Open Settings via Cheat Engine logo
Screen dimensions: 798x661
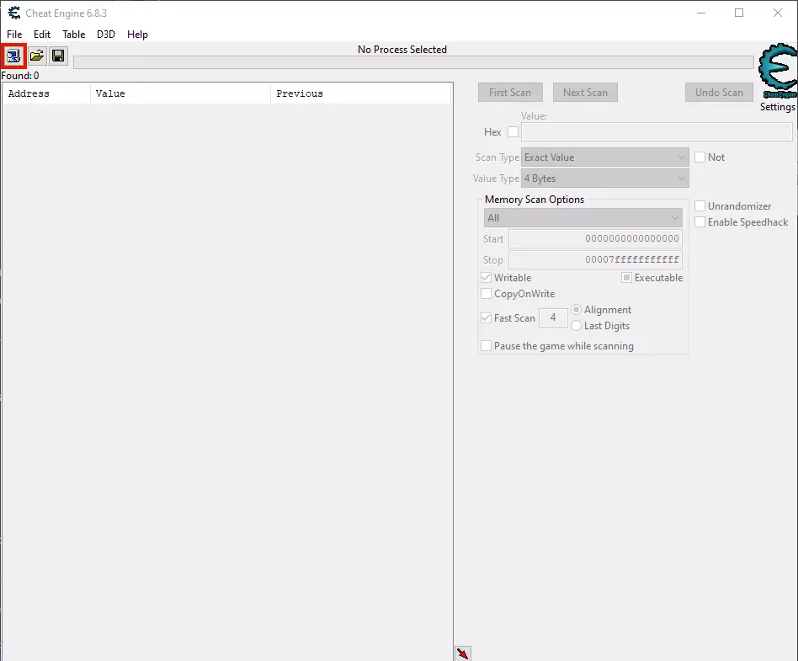[778, 71]
